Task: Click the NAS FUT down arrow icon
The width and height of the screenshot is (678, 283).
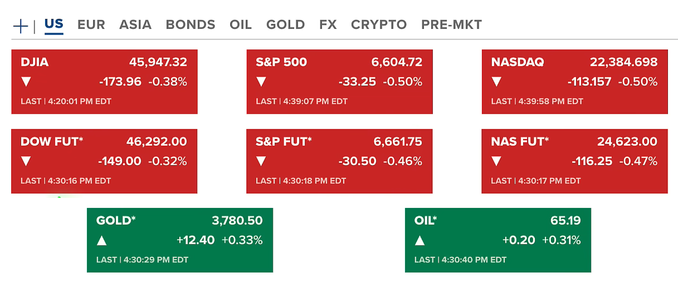Action: 496,162
